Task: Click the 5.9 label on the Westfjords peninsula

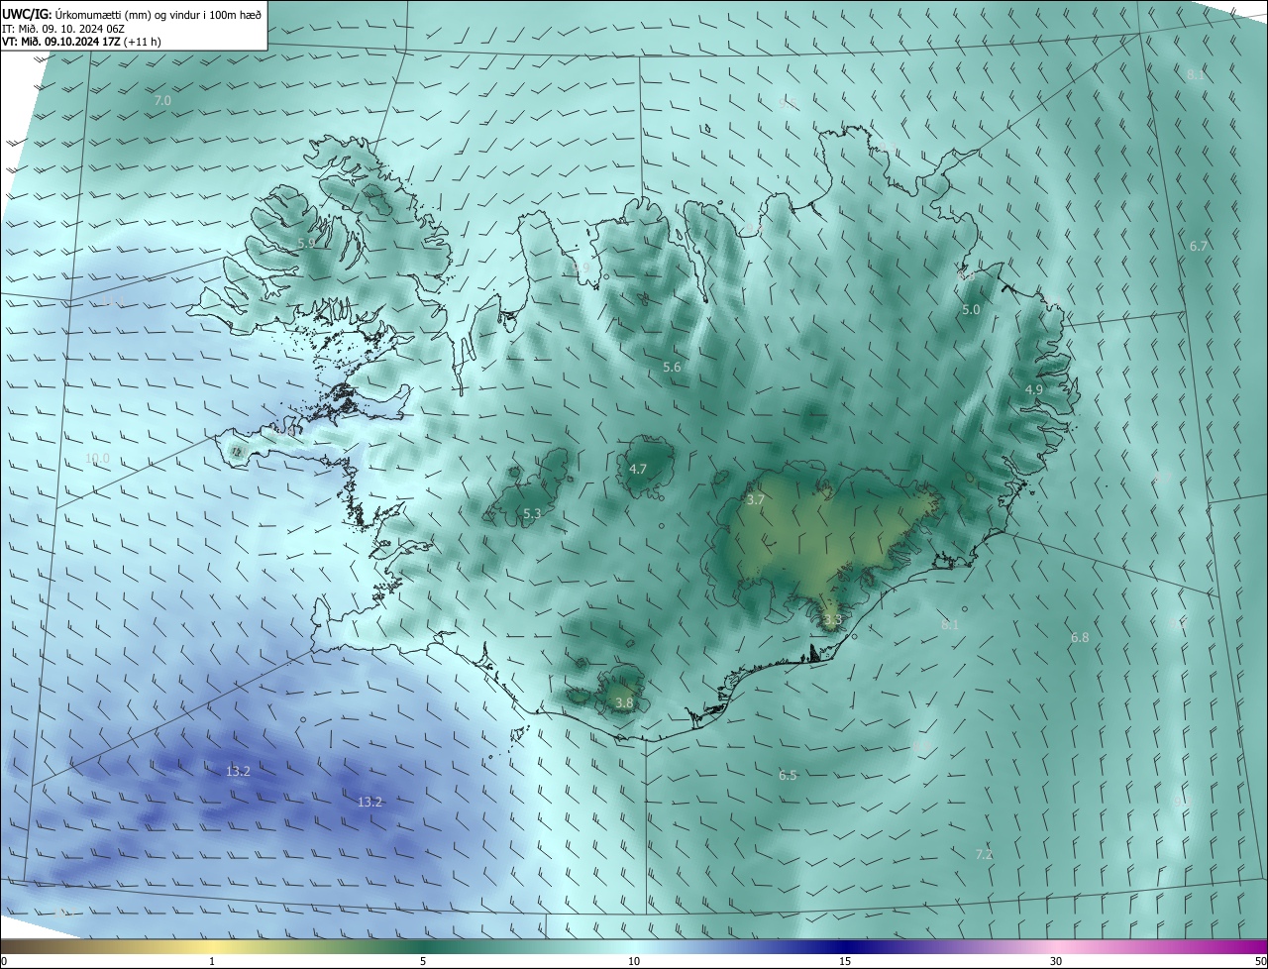Action: pyautogui.click(x=306, y=243)
